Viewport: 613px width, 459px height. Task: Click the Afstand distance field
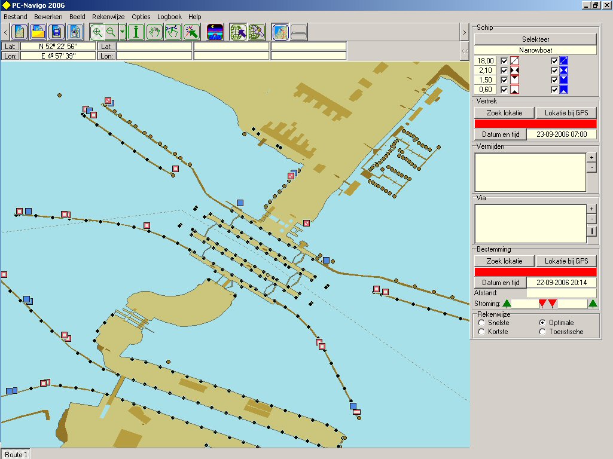[x=561, y=293]
